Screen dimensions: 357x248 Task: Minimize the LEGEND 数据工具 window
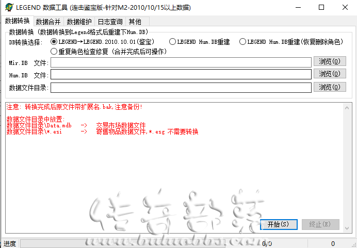[x=298, y=7]
